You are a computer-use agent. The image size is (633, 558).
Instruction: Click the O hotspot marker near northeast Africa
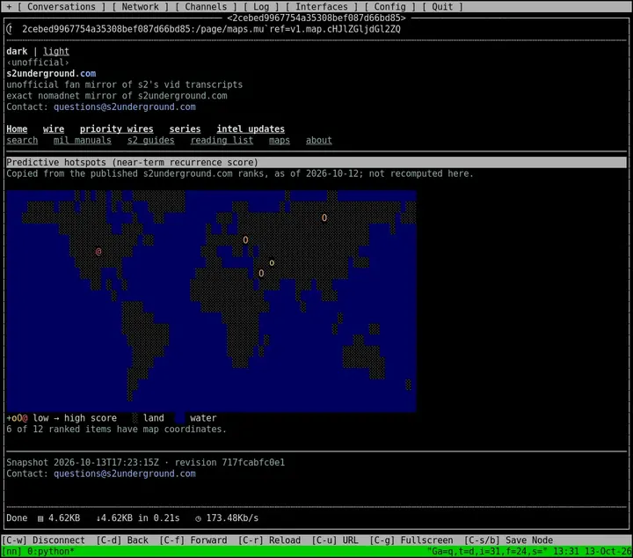click(x=261, y=274)
